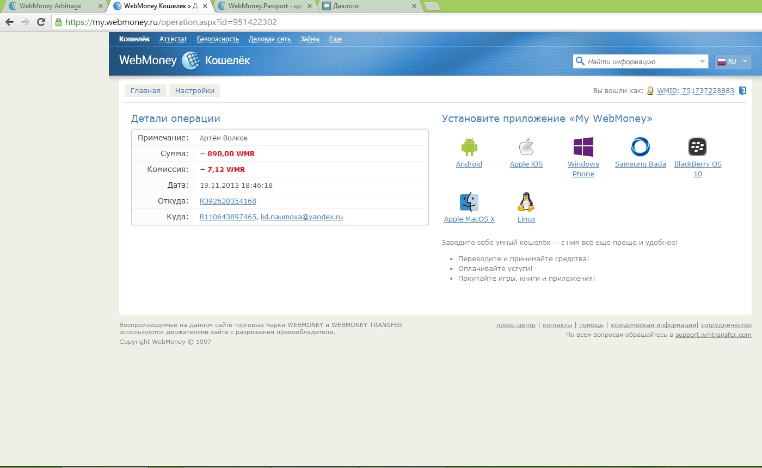Open пресс-центр footer link
The height and width of the screenshot is (468, 762).
516,325
